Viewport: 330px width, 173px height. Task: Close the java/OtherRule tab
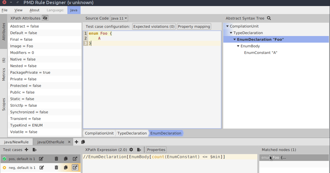[69, 142]
